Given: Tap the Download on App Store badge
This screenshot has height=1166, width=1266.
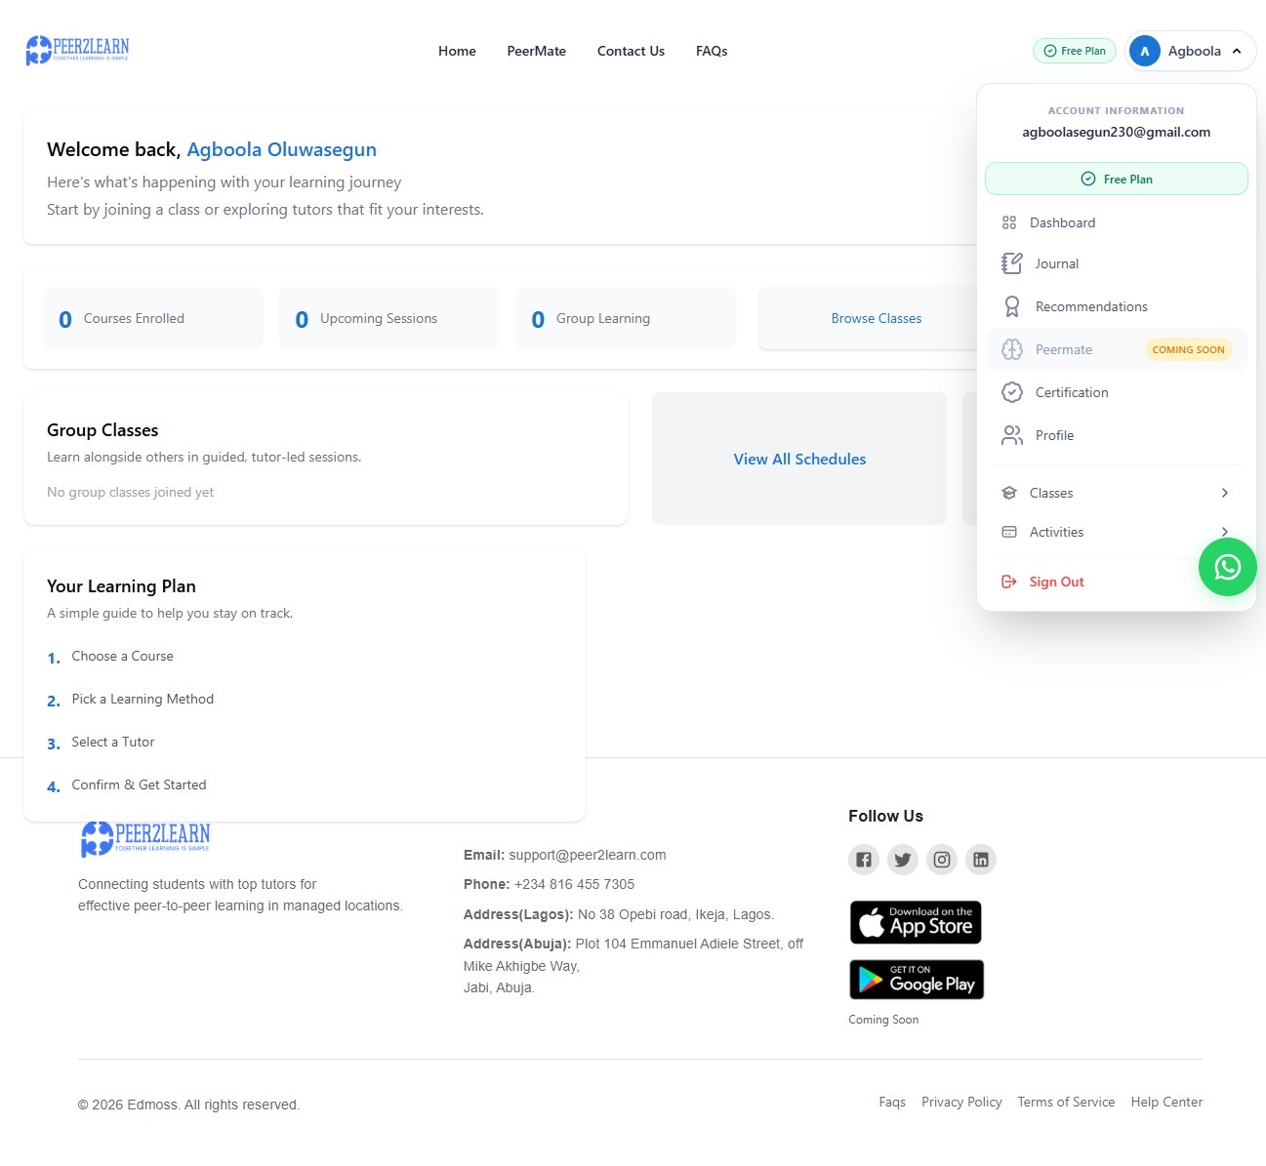Looking at the screenshot, I should pyautogui.click(x=916, y=922).
